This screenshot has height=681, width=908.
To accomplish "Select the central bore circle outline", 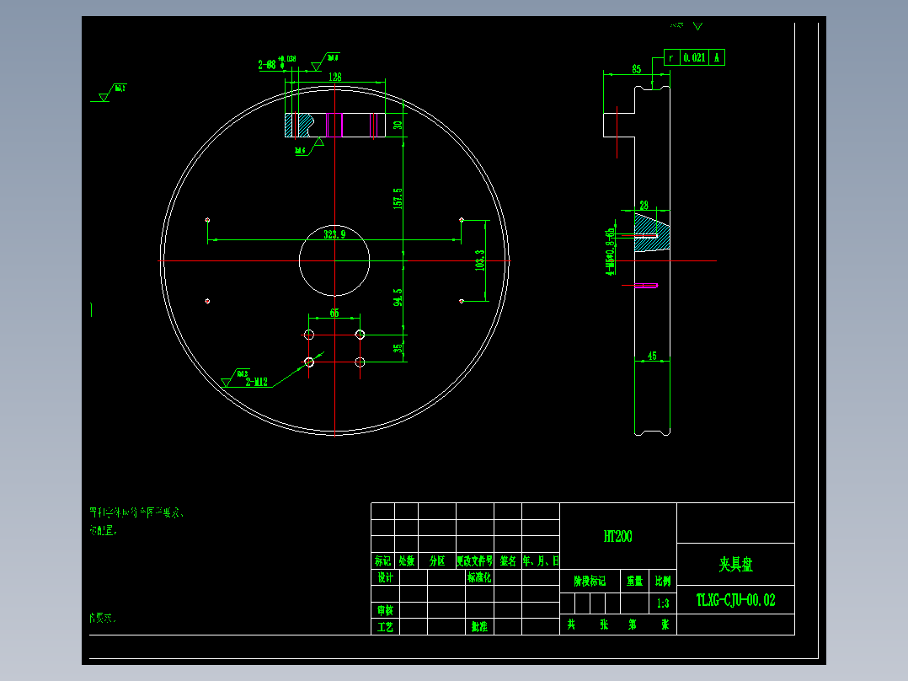I will (x=334, y=260).
